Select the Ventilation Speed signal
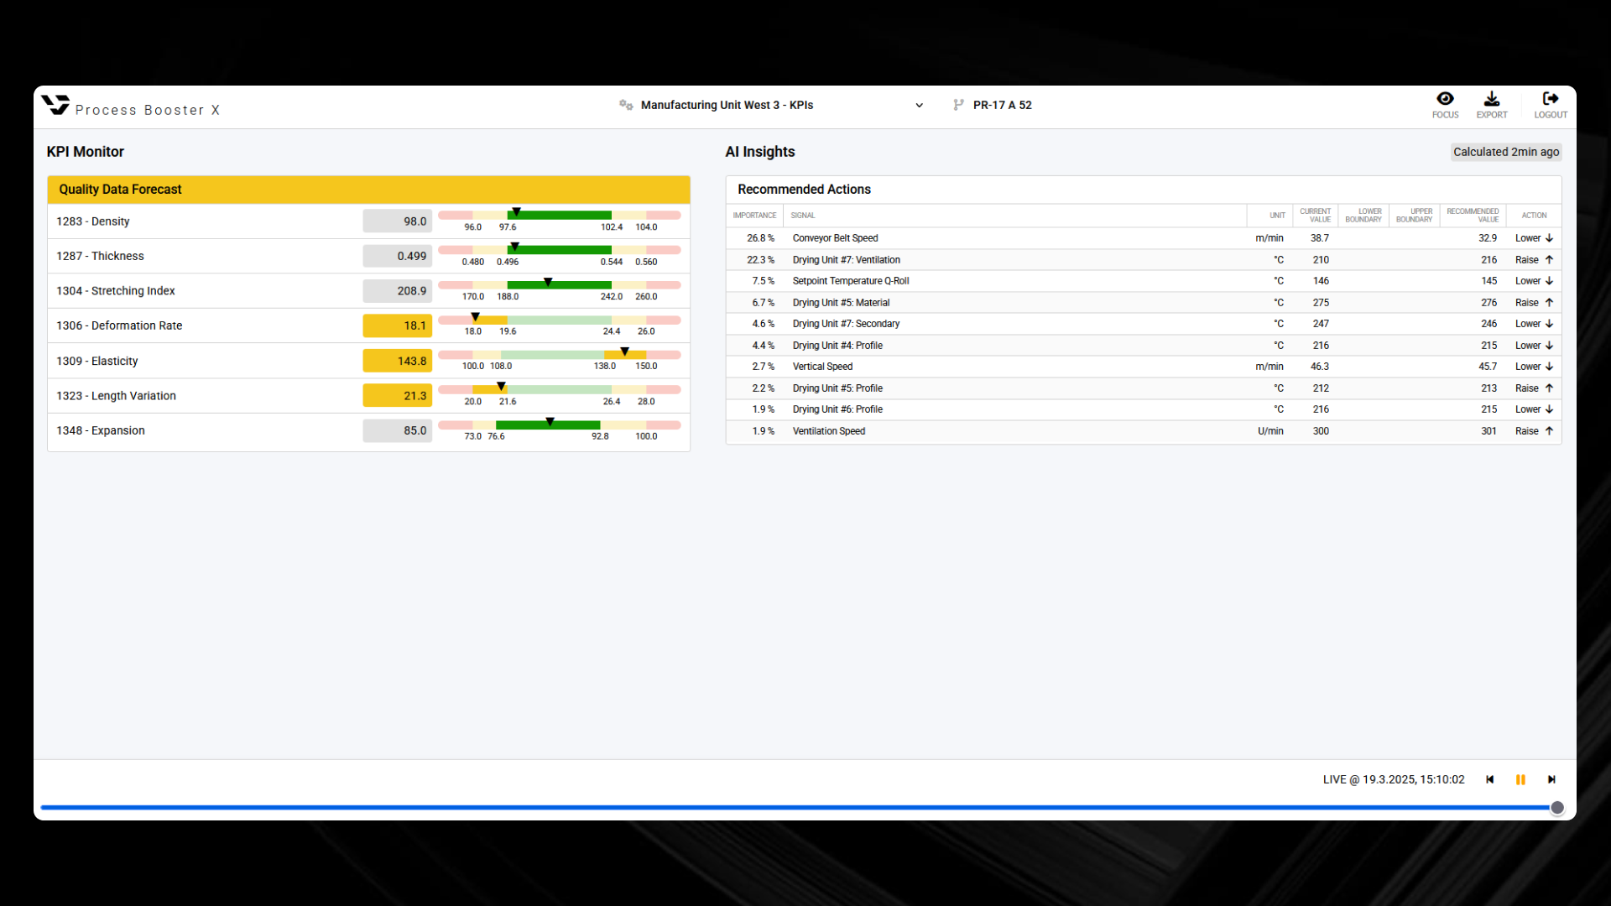This screenshot has height=906, width=1611. tap(829, 431)
